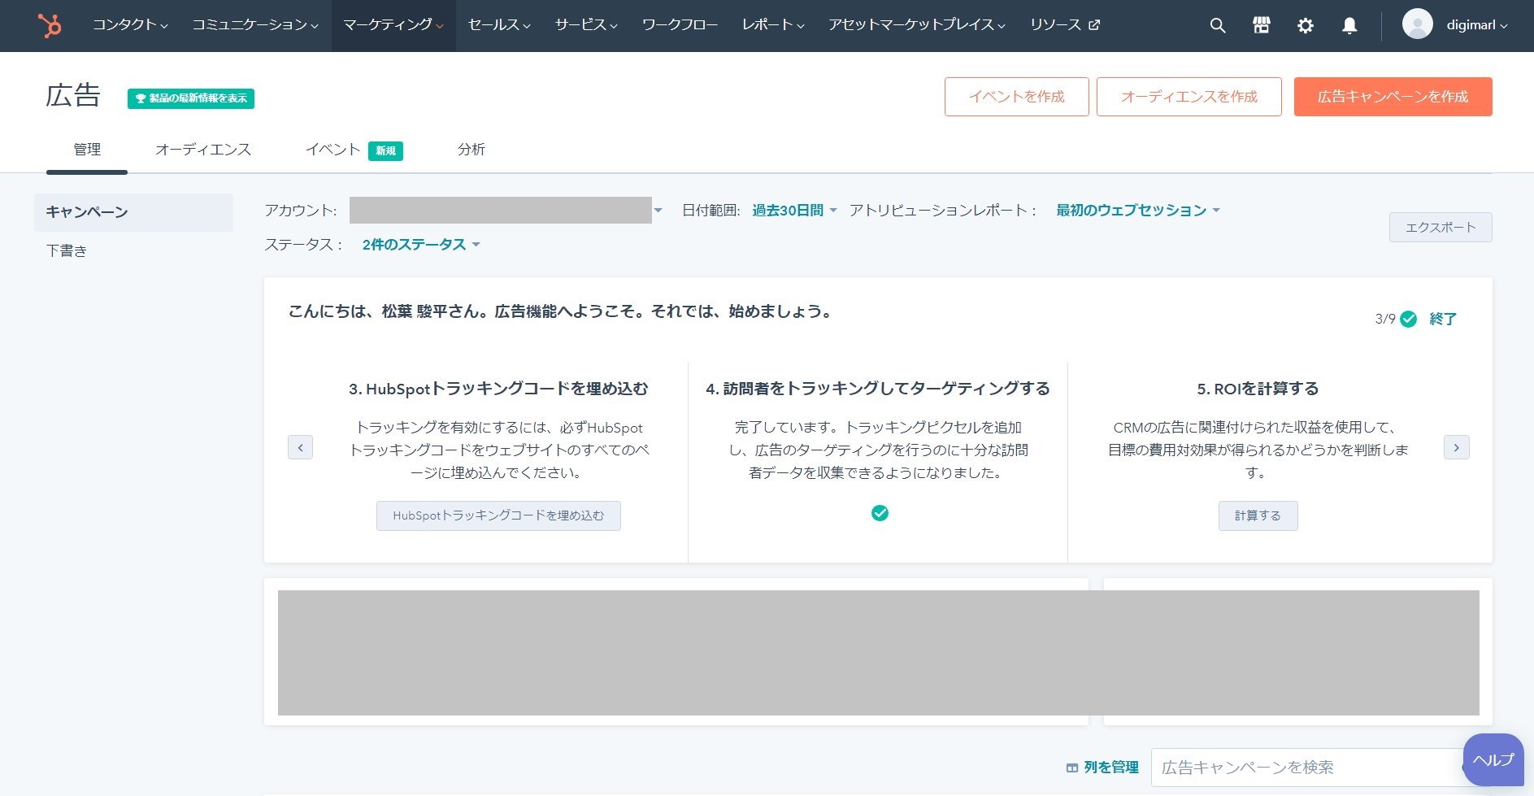Click the 3/9 progress check icon
Viewport: 1534px width, 796px height.
[1409, 319]
